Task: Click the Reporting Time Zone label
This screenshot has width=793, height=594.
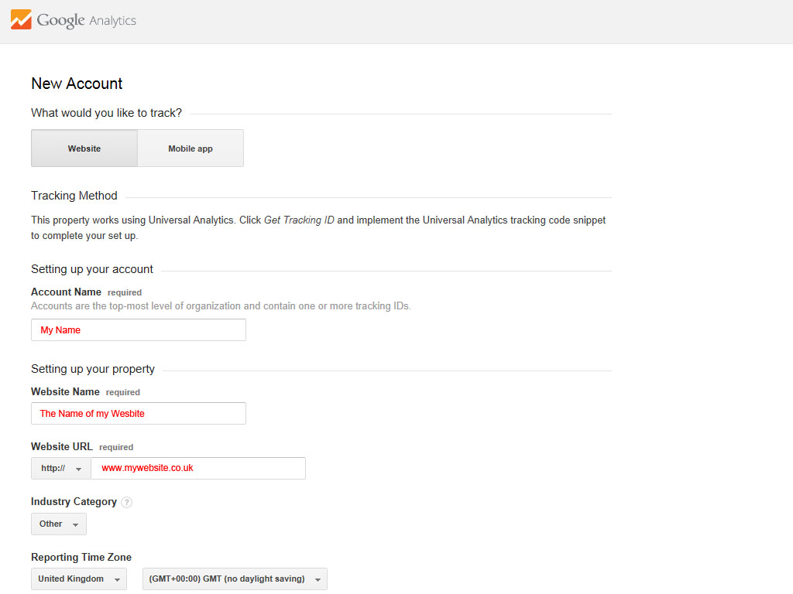Action: 81,557
